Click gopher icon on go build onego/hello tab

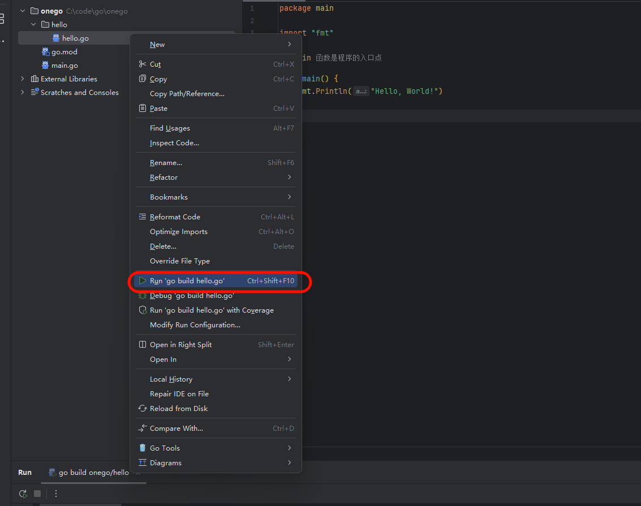pyautogui.click(x=52, y=473)
